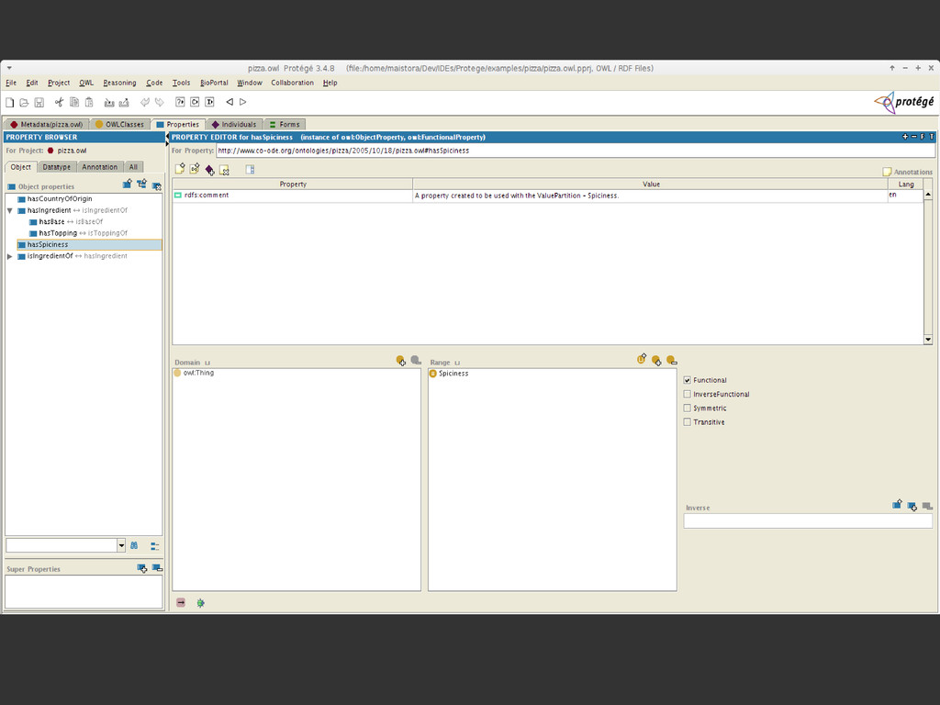Click the Add resource annotation diamond icon

click(x=210, y=170)
